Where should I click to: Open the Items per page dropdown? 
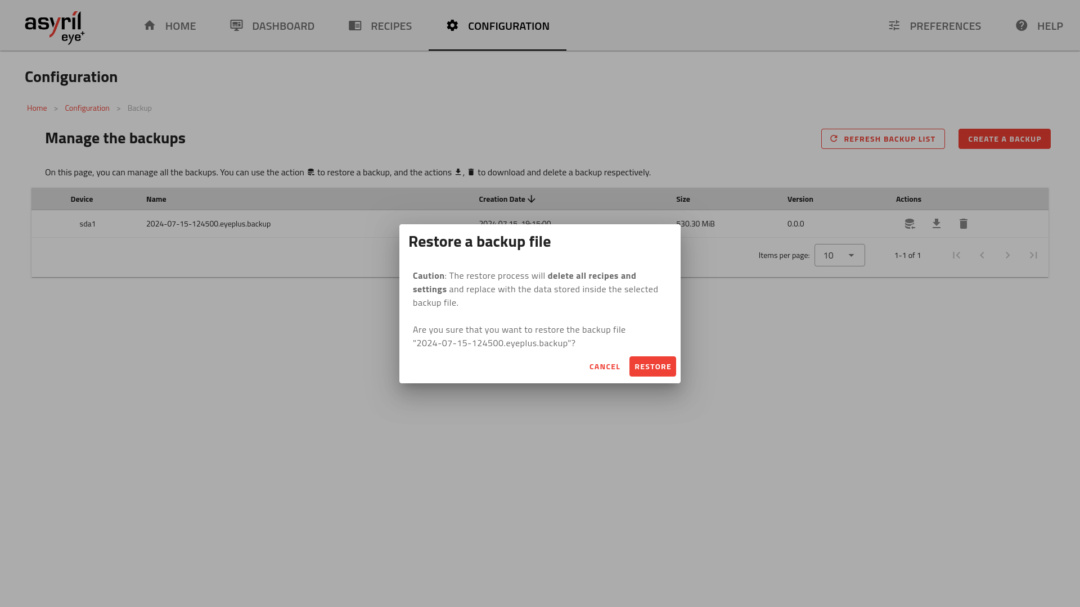[x=839, y=255]
